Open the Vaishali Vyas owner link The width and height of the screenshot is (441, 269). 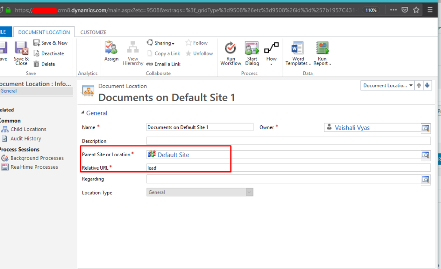pyautogui.click(x=352, y=127)
